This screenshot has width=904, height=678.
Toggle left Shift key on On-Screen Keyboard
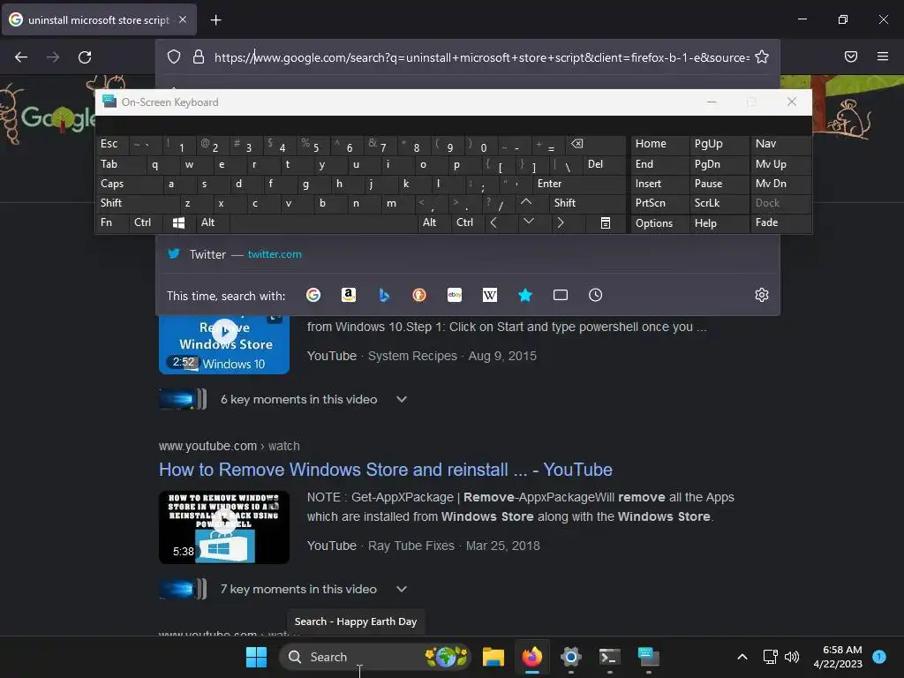tap(137, 203)
